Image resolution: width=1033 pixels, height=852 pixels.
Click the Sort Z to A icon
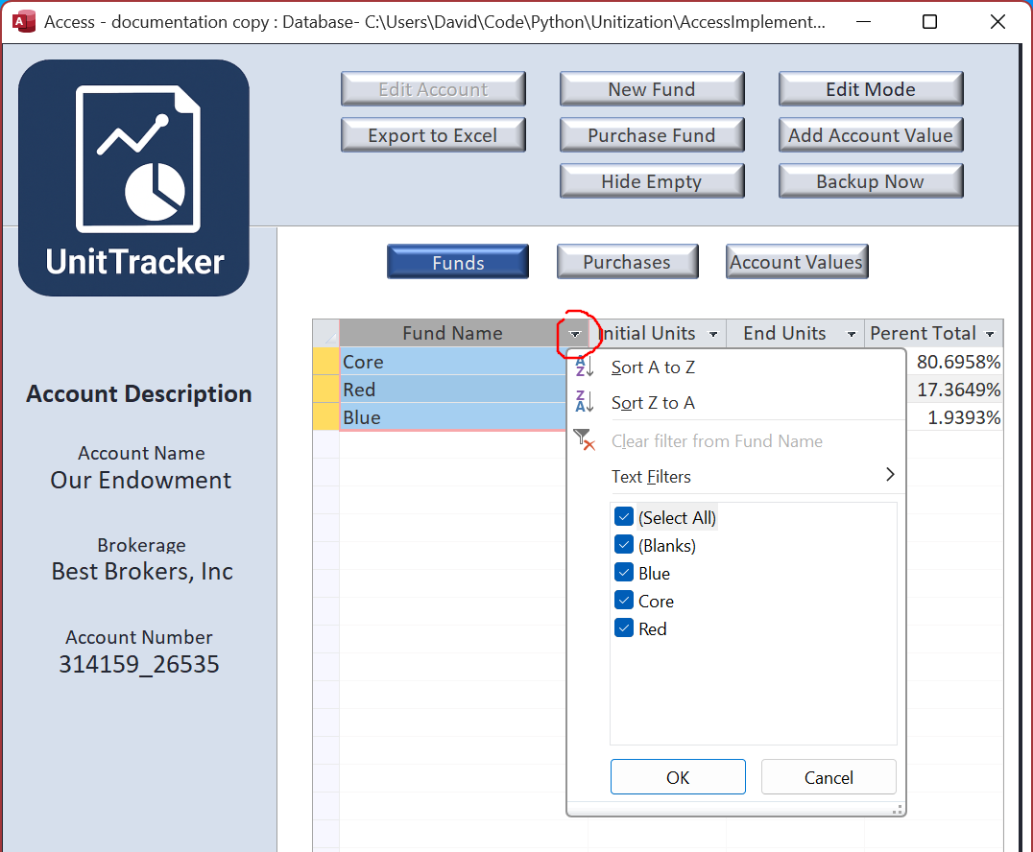(x=585, y=402)
